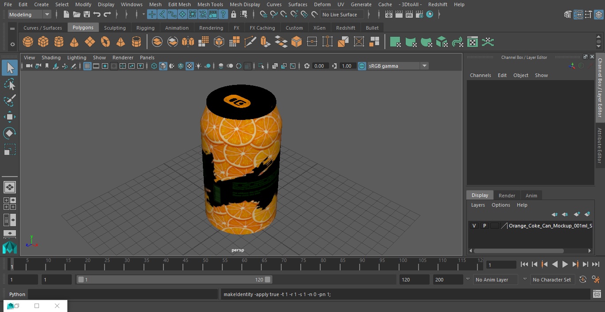The image size is (605, 312).
Task: Select the Select tool arrow in toolbox
Action: point(10,68)
